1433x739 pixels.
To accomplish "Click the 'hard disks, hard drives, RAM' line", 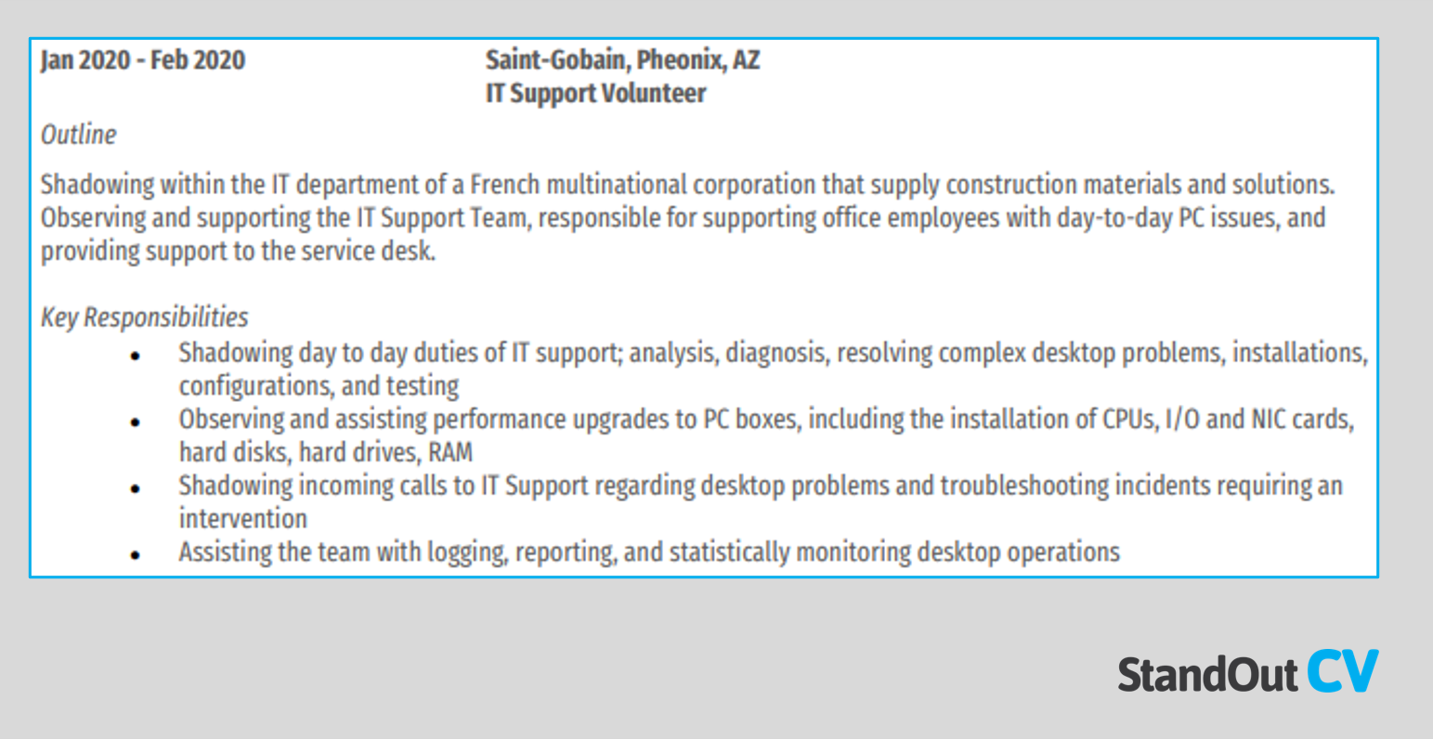I will pos(325,452).
